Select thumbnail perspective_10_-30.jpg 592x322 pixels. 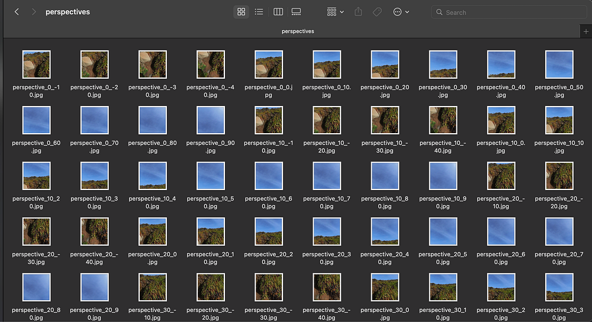(x=385, y=120)
